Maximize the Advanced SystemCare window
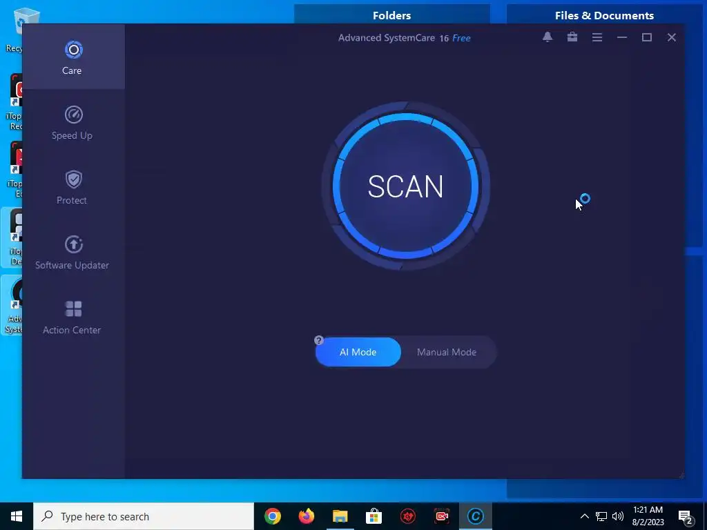 (646, 37)
